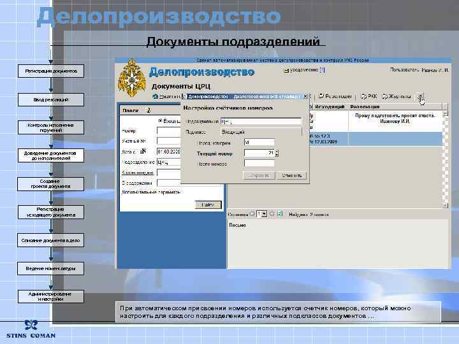Open Журналы from the toolbar

click(397, 96)
